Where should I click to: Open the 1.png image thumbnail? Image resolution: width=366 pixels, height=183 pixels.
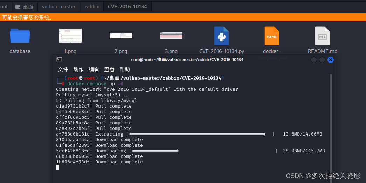[70, 36]
